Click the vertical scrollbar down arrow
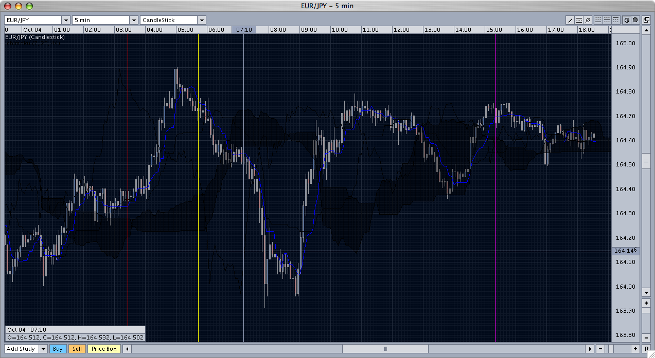 coord(646,292)
